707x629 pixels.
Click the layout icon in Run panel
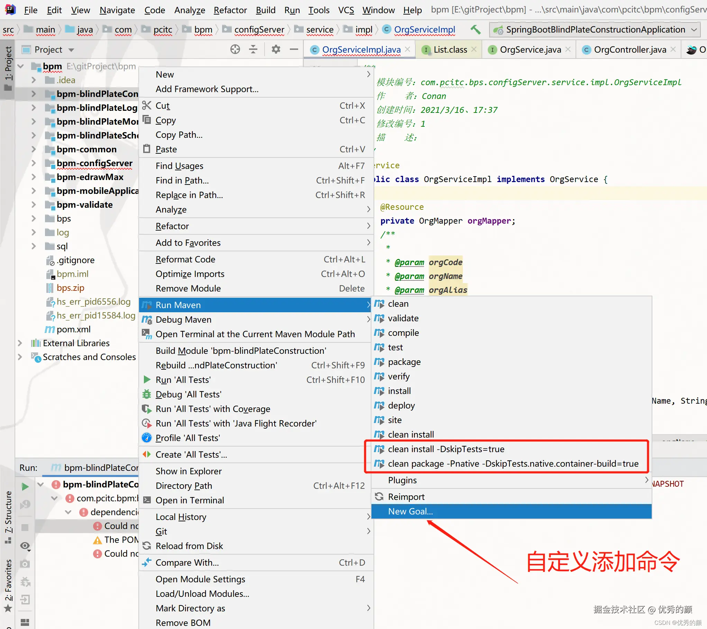coord(25,622)
